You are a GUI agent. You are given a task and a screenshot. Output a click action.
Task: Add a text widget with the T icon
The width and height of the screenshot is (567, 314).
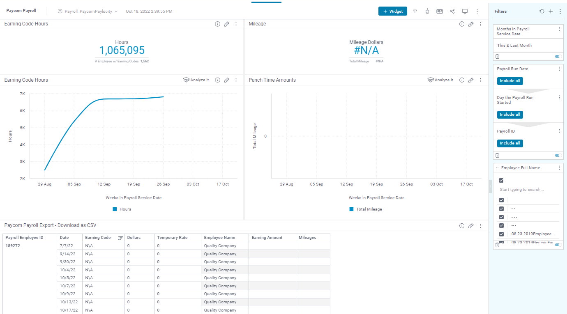click(x=415, y=11)
